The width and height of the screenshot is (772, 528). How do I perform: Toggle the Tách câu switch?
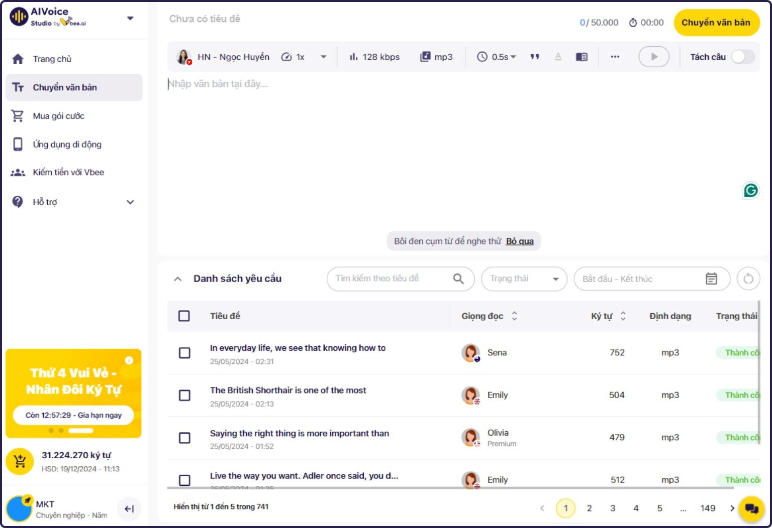point(742,57)
